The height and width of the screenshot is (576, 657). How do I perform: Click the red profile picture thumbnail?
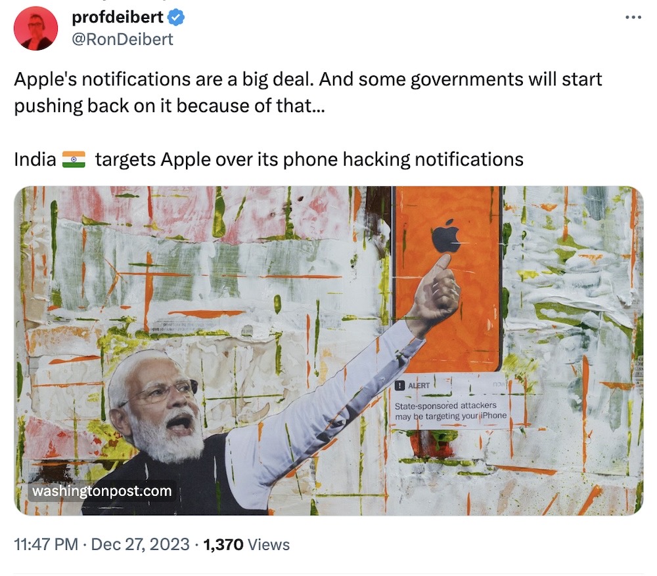click(x=36, y=28)
